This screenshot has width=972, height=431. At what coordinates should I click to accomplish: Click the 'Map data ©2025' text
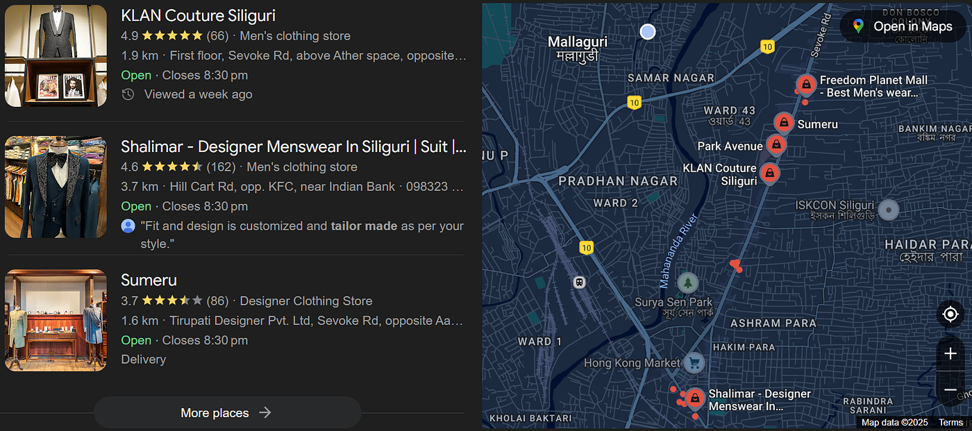[895, 423]
